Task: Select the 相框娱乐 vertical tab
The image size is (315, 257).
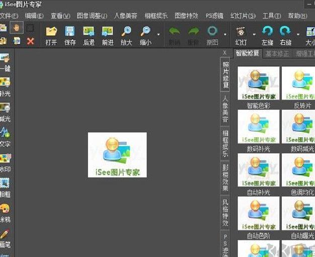Action: 225,143
